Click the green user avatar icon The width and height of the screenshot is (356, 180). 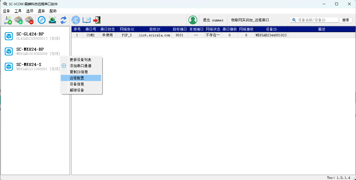[x=193, y=20]
